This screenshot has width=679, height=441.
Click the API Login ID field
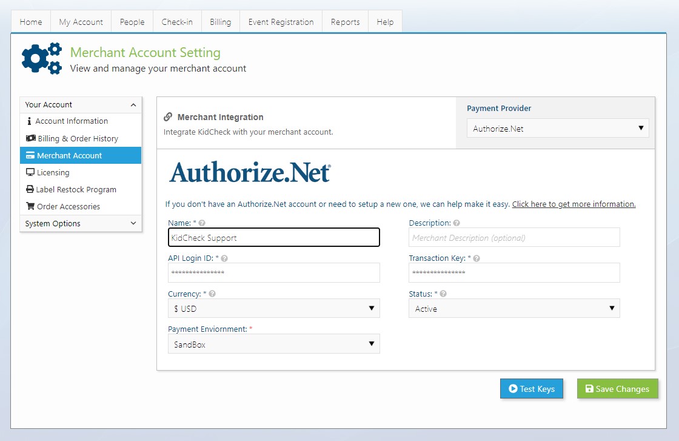(x=273, y=273)
